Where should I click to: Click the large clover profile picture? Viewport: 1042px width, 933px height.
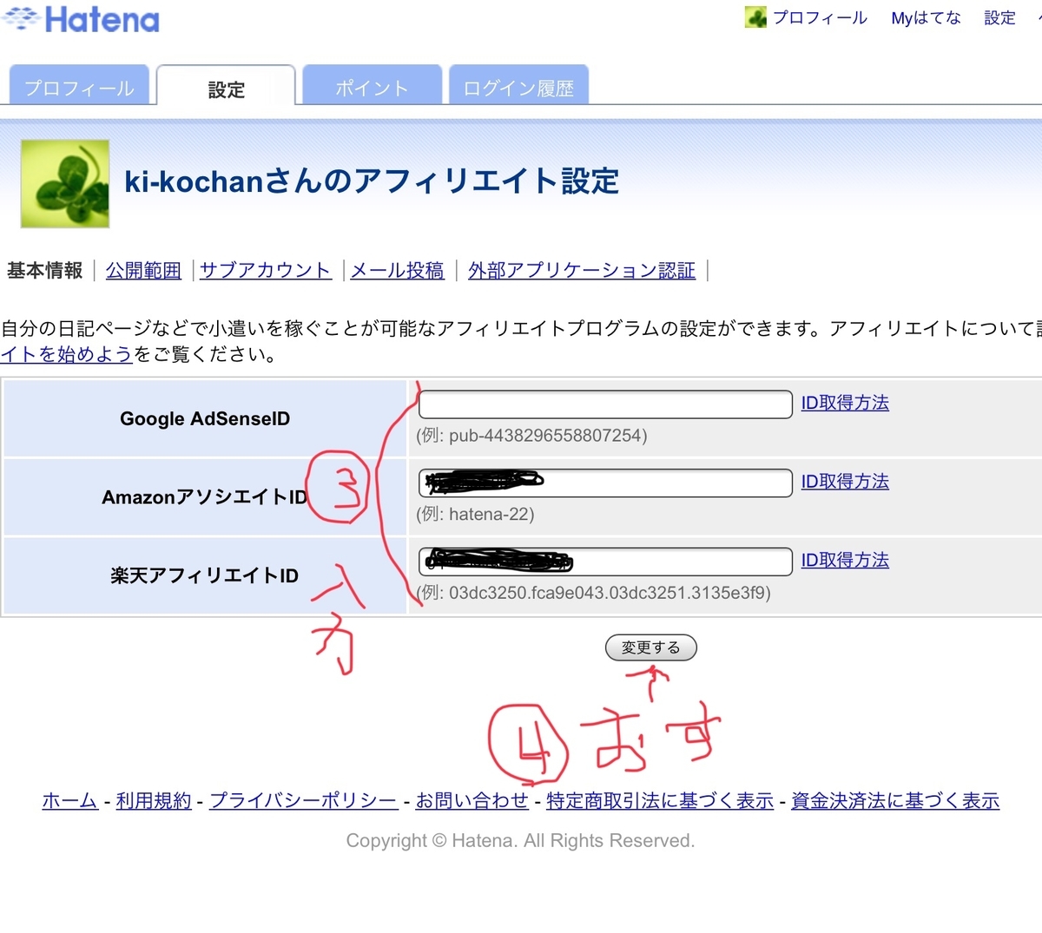[65, 183]
